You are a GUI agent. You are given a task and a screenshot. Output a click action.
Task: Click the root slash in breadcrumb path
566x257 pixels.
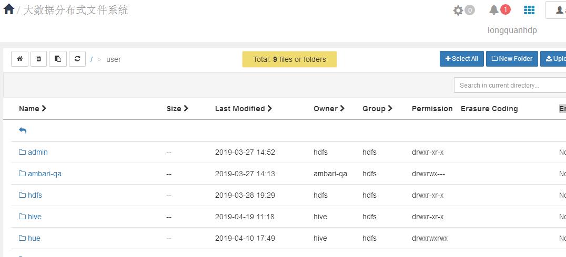pyautogui.click(x=92, y=59)
